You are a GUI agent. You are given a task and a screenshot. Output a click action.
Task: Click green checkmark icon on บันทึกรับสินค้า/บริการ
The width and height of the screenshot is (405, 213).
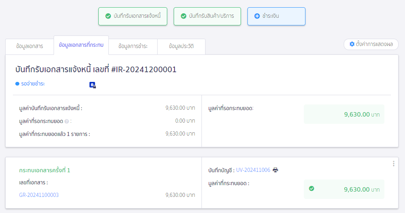(183, 16)
